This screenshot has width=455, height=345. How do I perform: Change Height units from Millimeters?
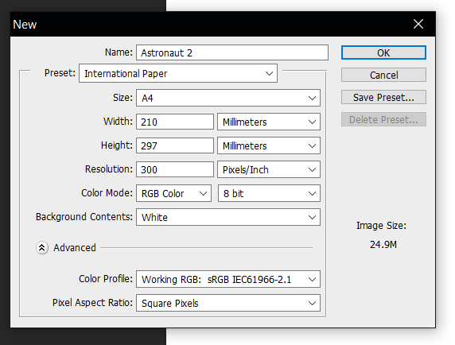click(269, 145)
